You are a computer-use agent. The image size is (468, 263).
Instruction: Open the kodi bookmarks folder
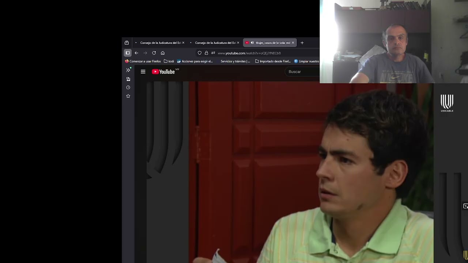pyautogui.click(x=169, y=61)
